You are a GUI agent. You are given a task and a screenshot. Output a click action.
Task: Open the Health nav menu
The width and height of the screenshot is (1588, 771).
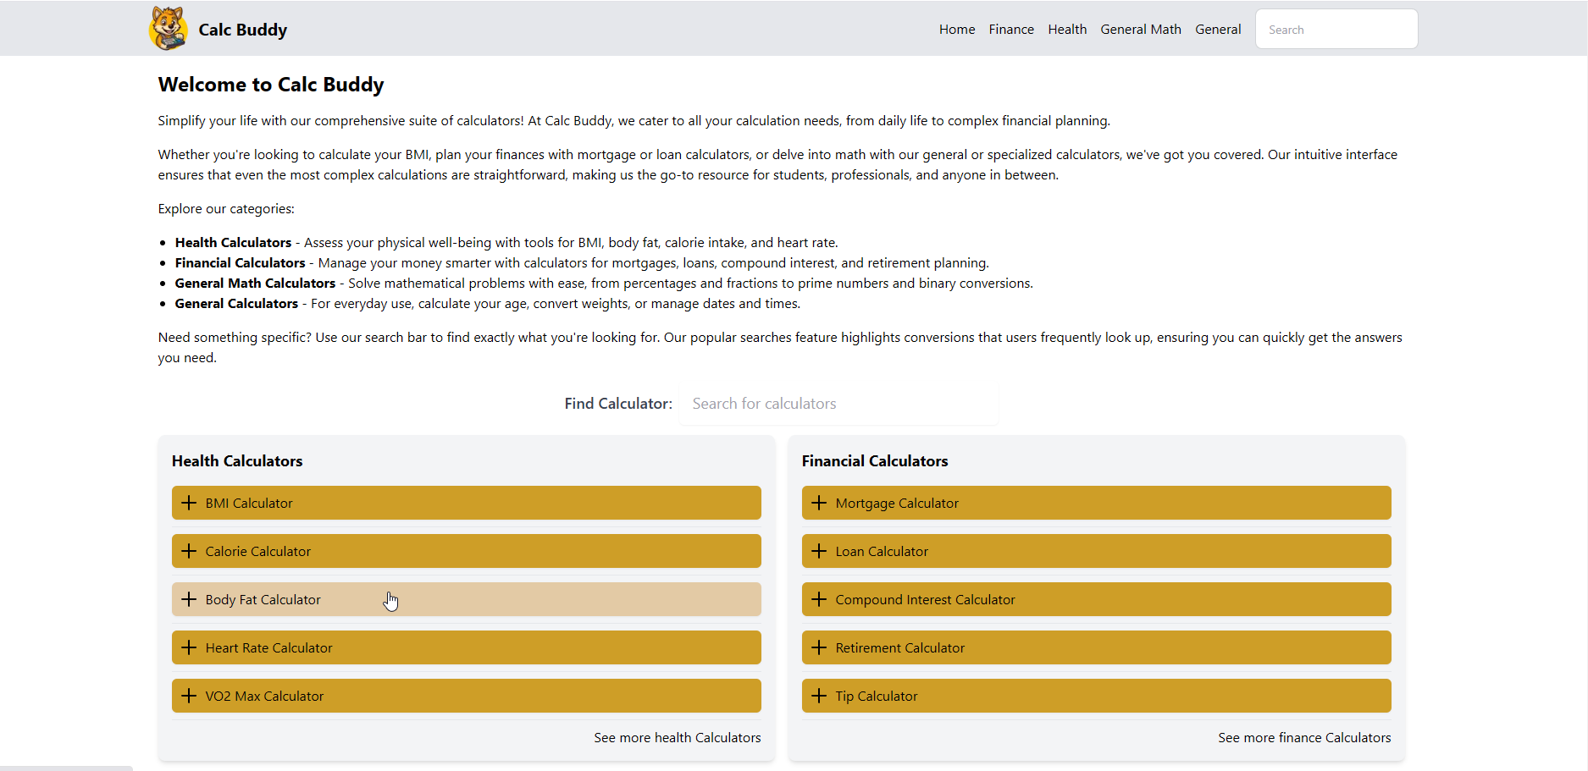click(x=1067, y=29)
